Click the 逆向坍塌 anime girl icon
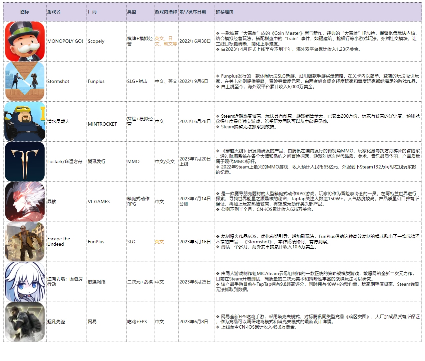The width and height of the screenshot is (425, 361). coord(25,282)
